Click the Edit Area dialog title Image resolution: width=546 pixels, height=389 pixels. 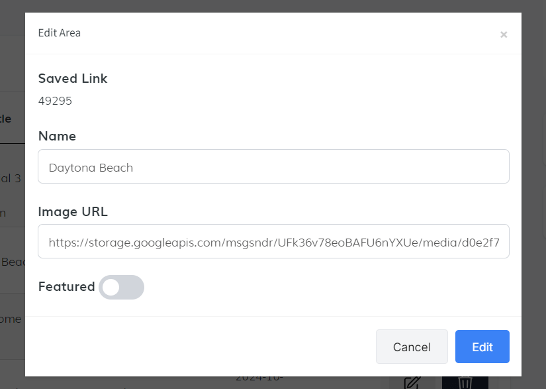(60, 33)
